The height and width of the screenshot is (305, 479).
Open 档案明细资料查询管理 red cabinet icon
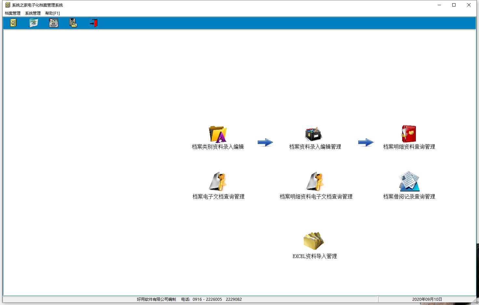(x=409, y=134)
